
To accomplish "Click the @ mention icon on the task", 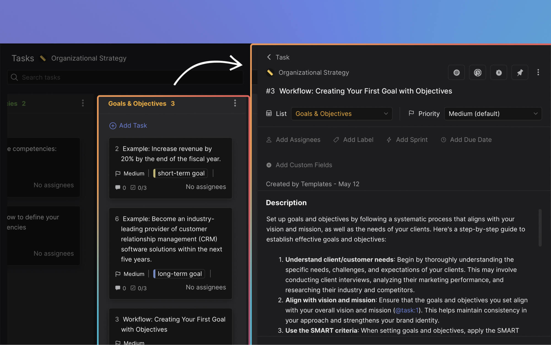I will pos(456,72).
